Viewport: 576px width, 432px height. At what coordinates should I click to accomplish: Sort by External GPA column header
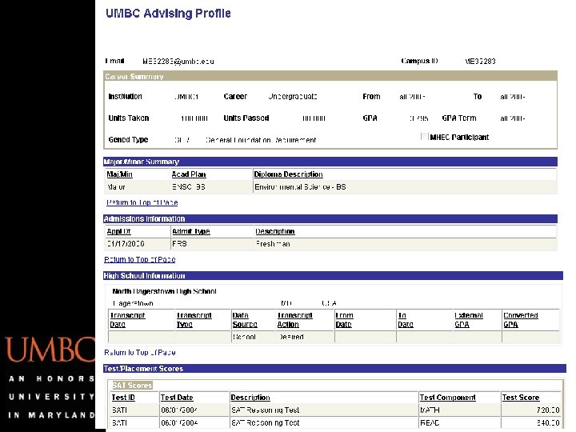point(469,320)
